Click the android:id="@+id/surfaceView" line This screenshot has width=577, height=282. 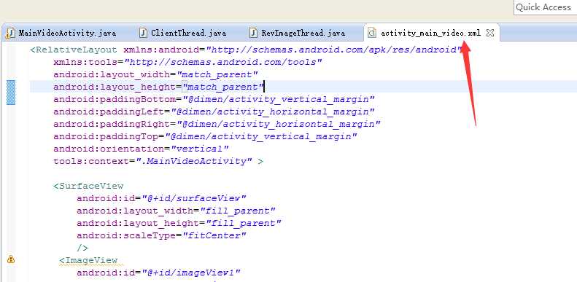click(x=161, y=198)
